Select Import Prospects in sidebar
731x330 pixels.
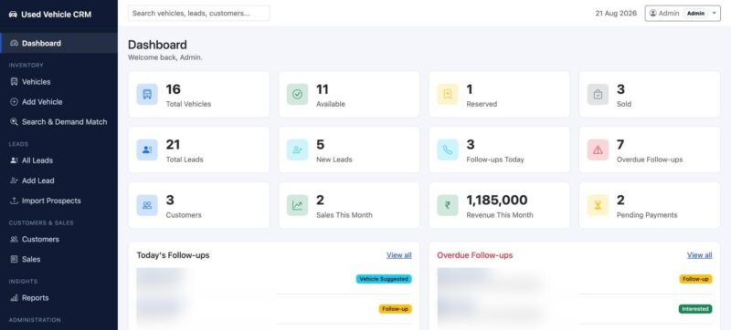58,201
